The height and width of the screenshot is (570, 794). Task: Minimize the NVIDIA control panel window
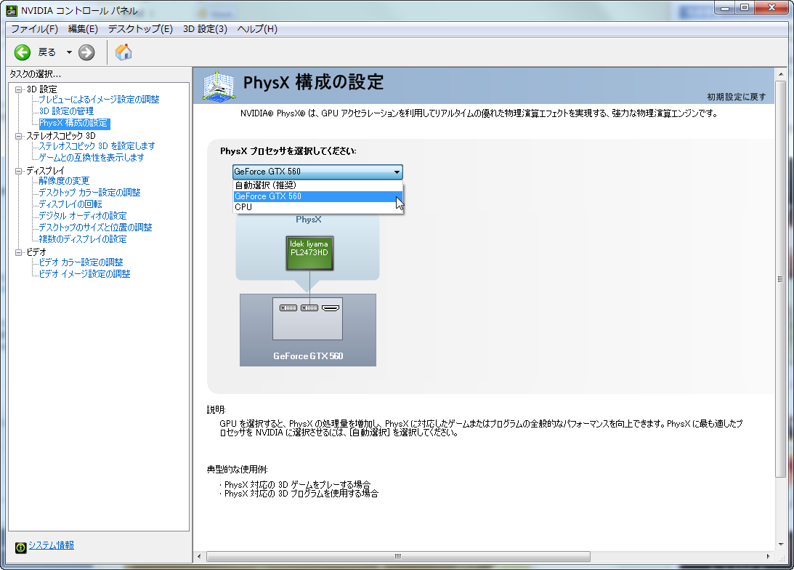(725, 7)
